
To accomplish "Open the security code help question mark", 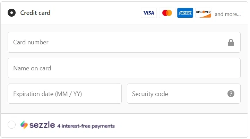I will tap(231, 94).
